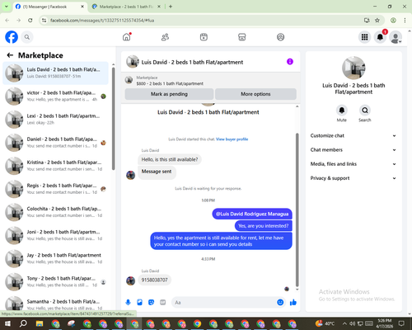Click the 'Yes, are you interested?' message bubble

264,226
